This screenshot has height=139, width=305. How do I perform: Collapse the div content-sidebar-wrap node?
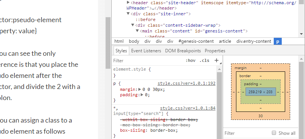click(133, 25)
